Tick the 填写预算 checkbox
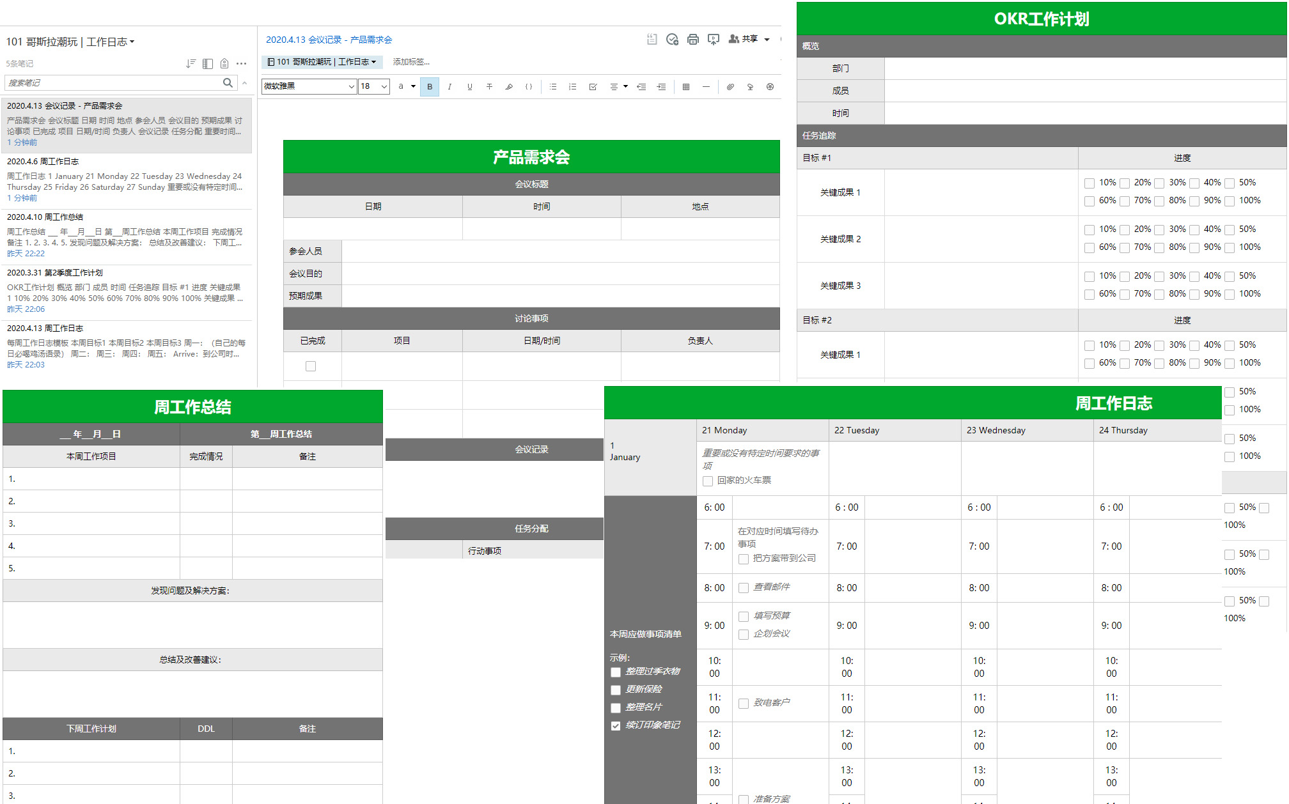Screen dimensions: 1289x804 click(744, 617)
